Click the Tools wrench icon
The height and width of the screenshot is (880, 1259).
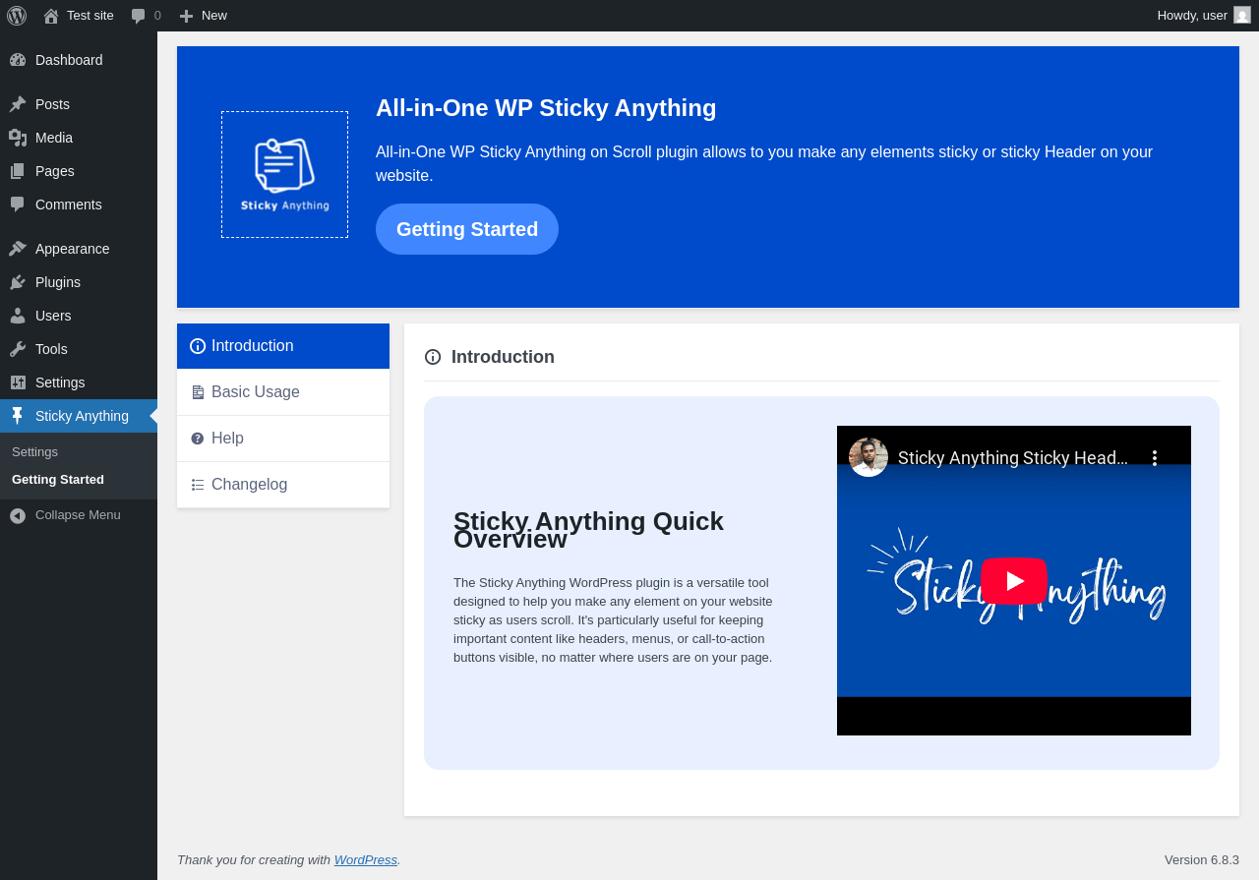(x=18, y=349)
